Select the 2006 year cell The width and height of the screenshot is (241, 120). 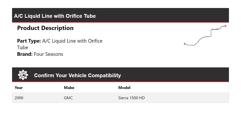click(19, 98)
